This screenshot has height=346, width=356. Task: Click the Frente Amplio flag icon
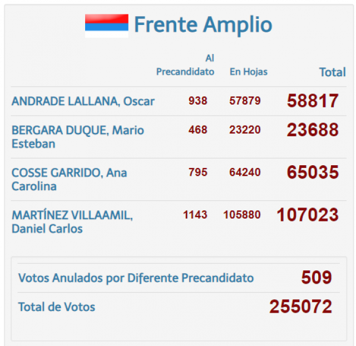pos(106,26)
